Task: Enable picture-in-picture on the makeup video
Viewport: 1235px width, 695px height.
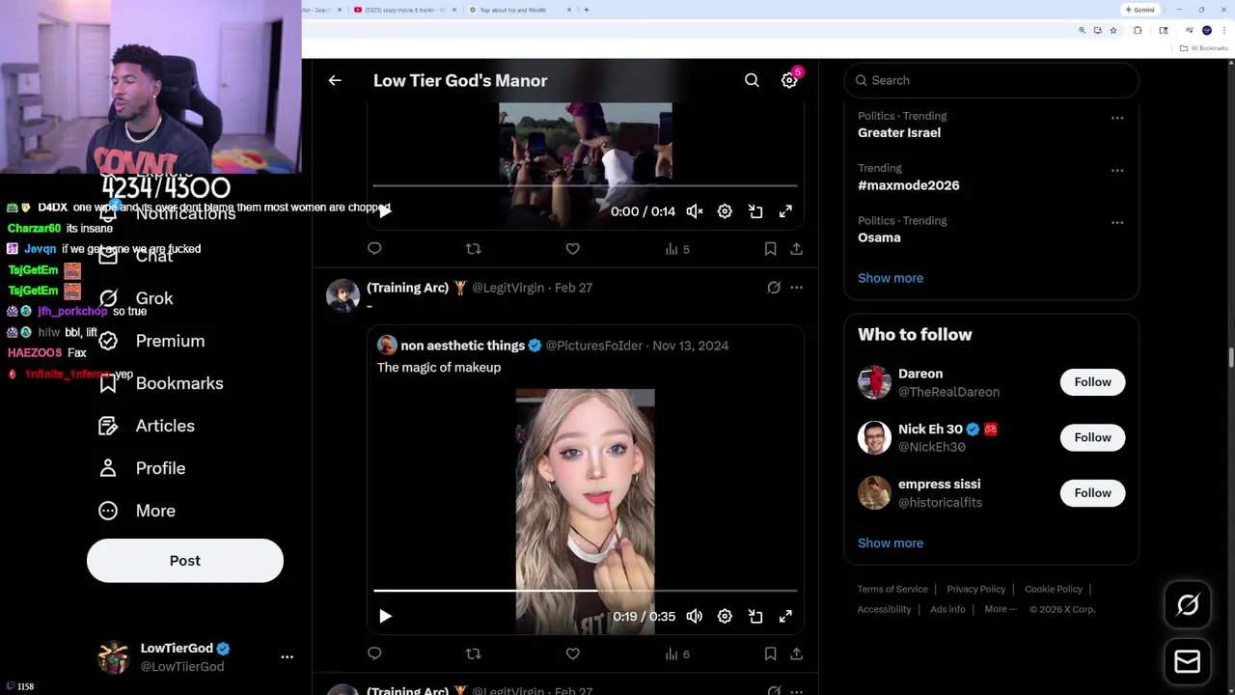Action: pos(755,616)
